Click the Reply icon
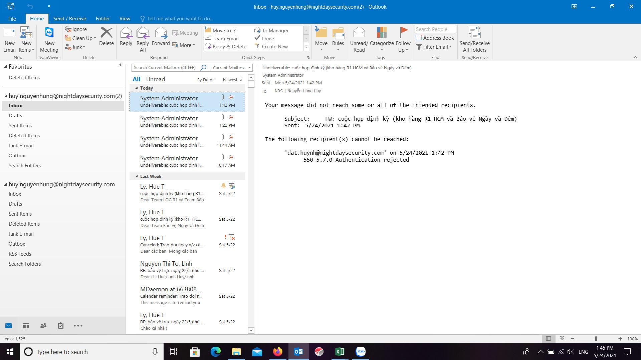The height and width of the screenshot is (360, 641). pyautogui.click(x=126, y=36)
